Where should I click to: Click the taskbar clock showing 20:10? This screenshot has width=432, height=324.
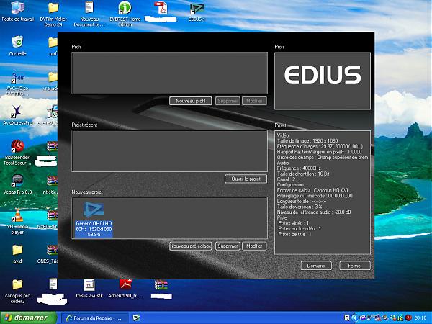(420, 318)
